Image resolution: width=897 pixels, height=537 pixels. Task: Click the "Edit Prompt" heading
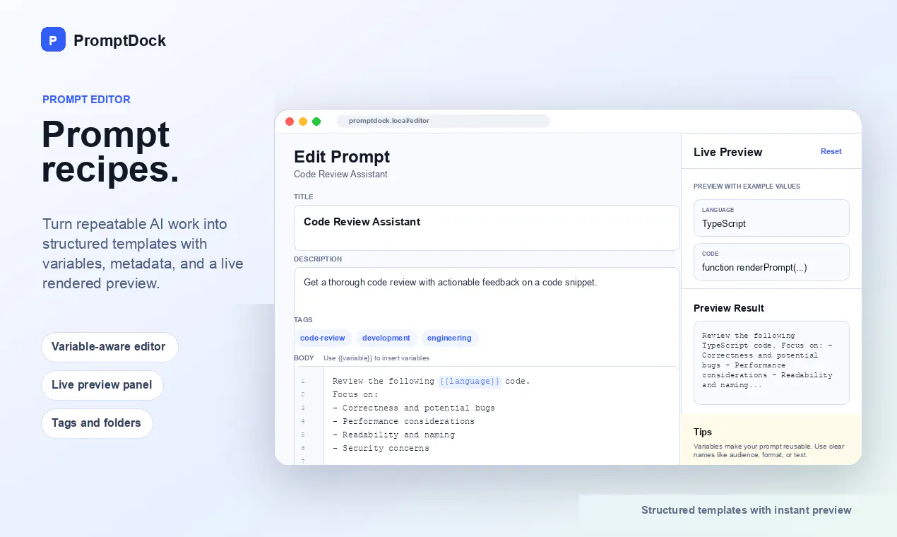[x=342, y=157]
